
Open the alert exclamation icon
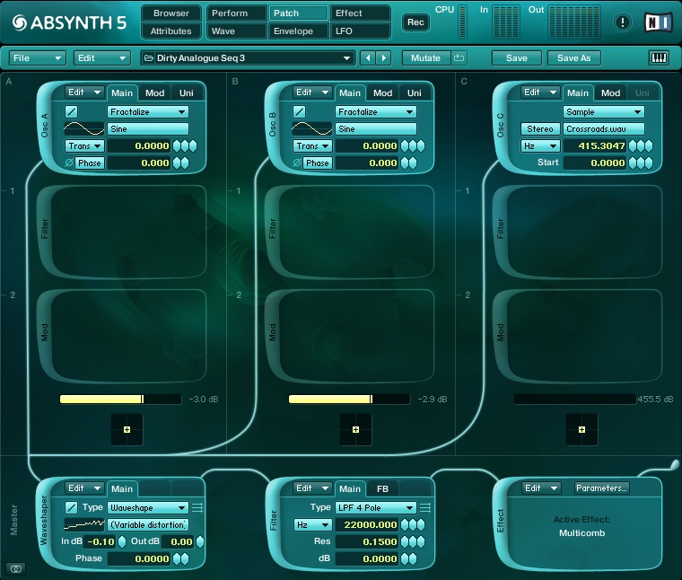pos(623,22)
